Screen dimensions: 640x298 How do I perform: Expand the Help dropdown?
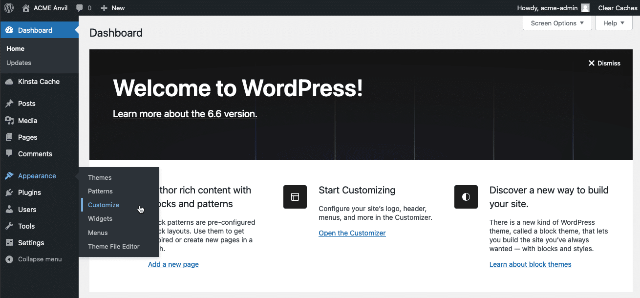[x=613, y=23]
